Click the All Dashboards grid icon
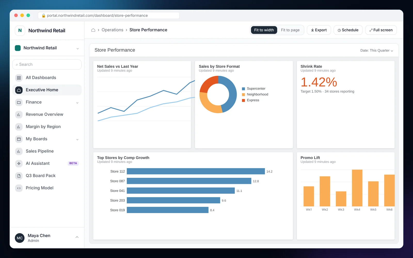 19,78
